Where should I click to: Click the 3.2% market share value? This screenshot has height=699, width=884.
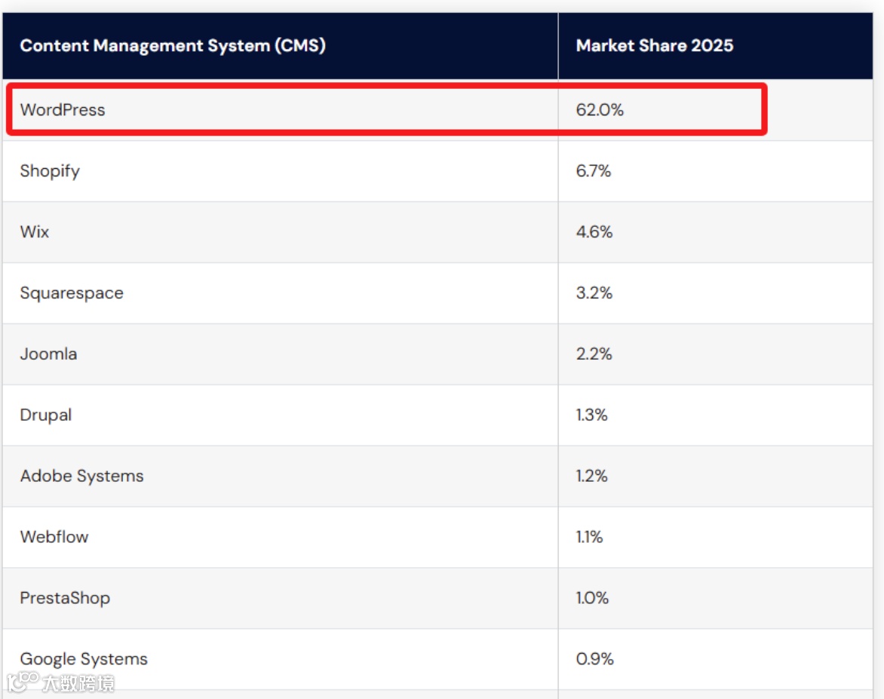[594, 293]
